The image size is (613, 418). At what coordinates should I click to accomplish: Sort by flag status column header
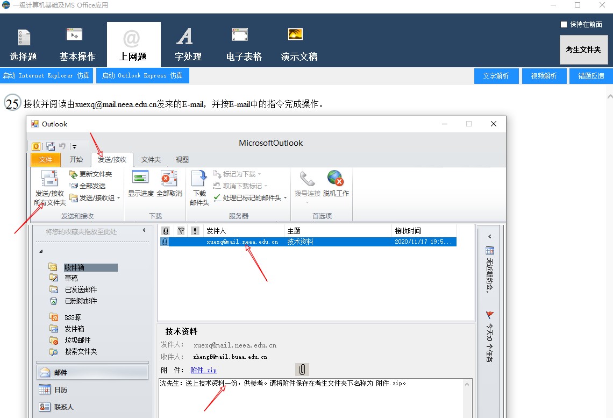click(181, 231)
